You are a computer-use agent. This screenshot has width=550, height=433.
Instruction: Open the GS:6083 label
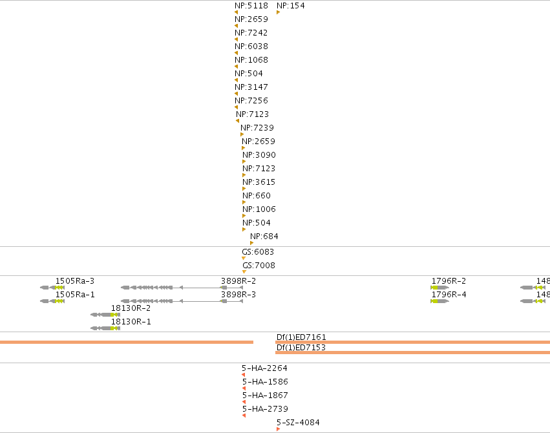(x=258, y=252)
